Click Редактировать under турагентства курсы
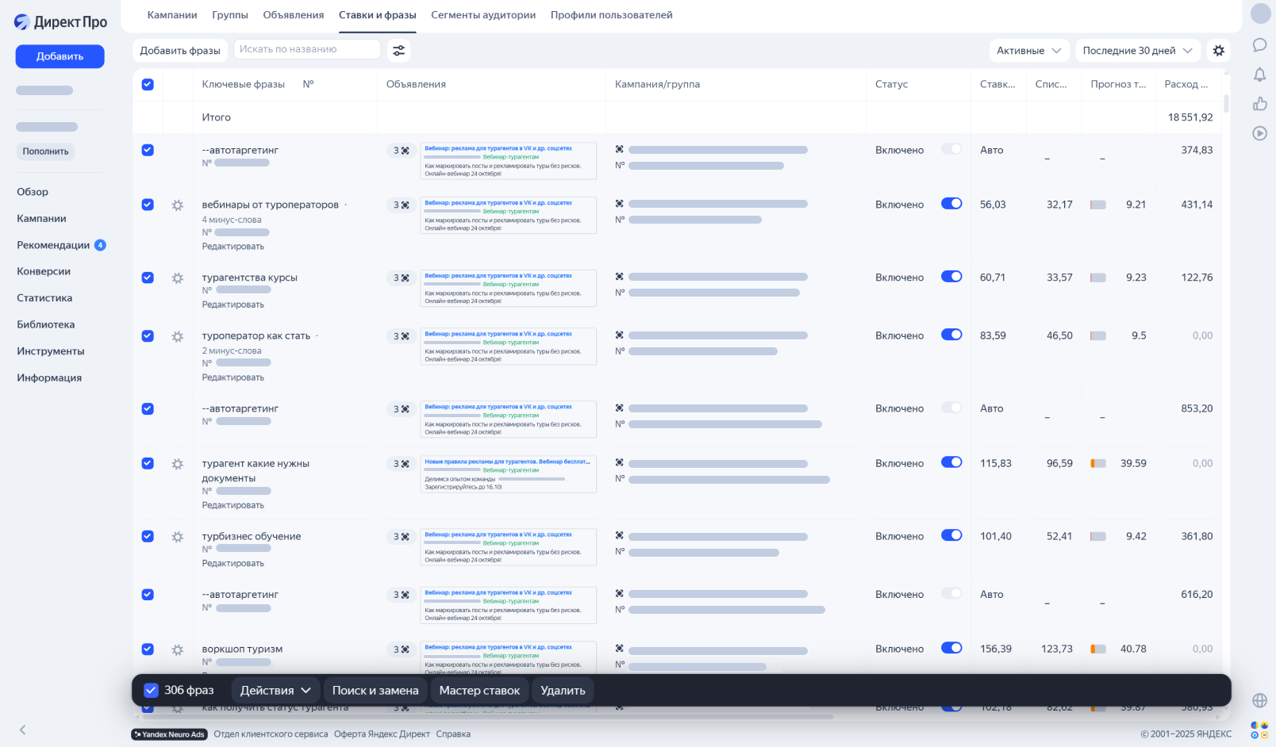The width and height of the screenshot is (1276, 747). [x=233, y=305]
